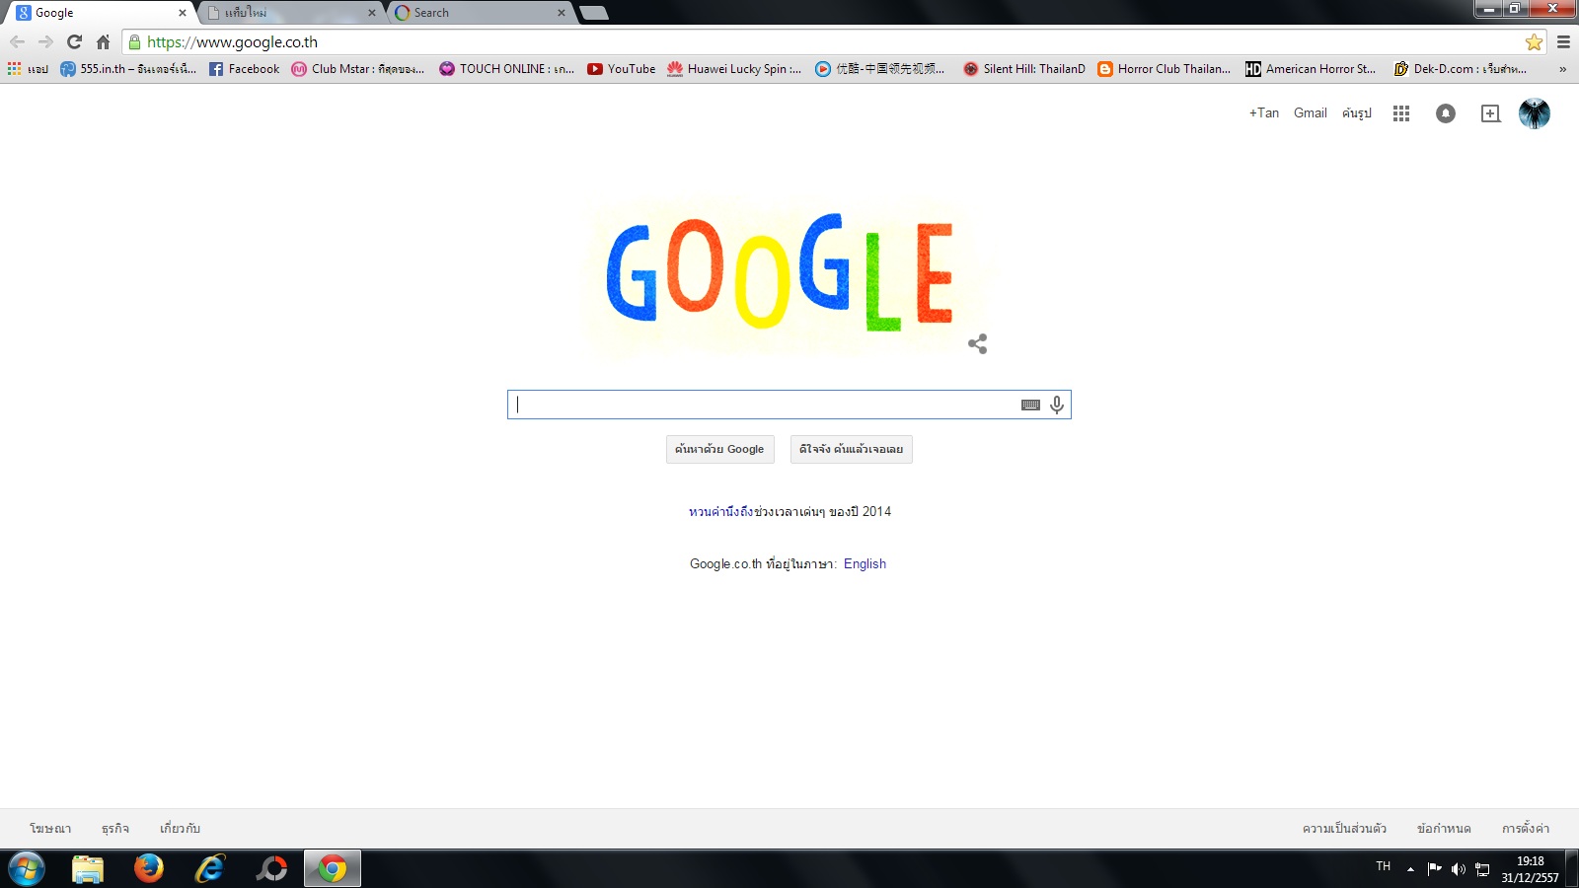Switch to the Search tab
This screenshot has height=888, width=1579.
[479, 13]
